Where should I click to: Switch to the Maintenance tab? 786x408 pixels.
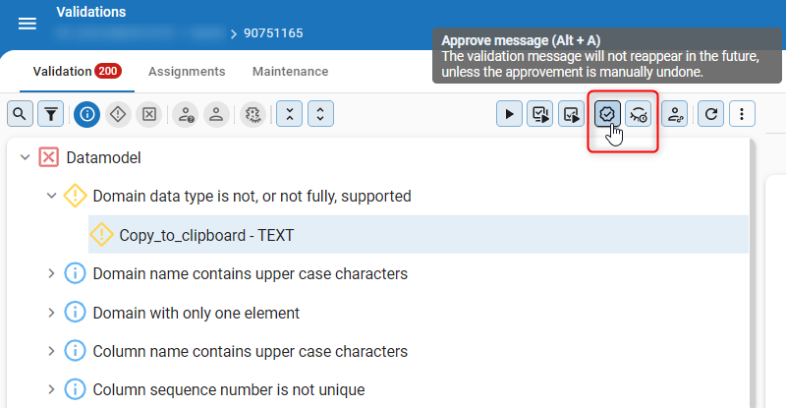click(290, 71)
